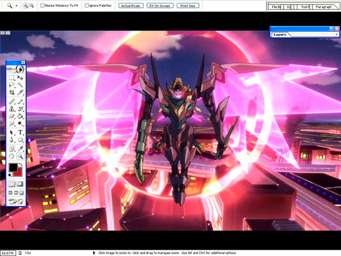
Task: Click the Fit On Screen button
Action: tap(160, 6)
